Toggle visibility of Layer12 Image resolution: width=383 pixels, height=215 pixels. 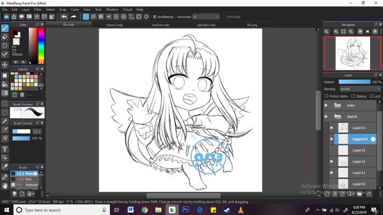pos(331,162)
